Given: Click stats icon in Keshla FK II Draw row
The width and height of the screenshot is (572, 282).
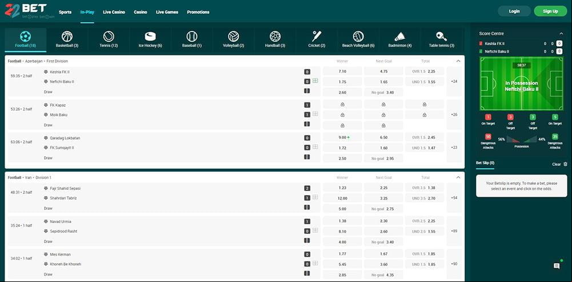Looking at the screenshot, I should (307, 91).
